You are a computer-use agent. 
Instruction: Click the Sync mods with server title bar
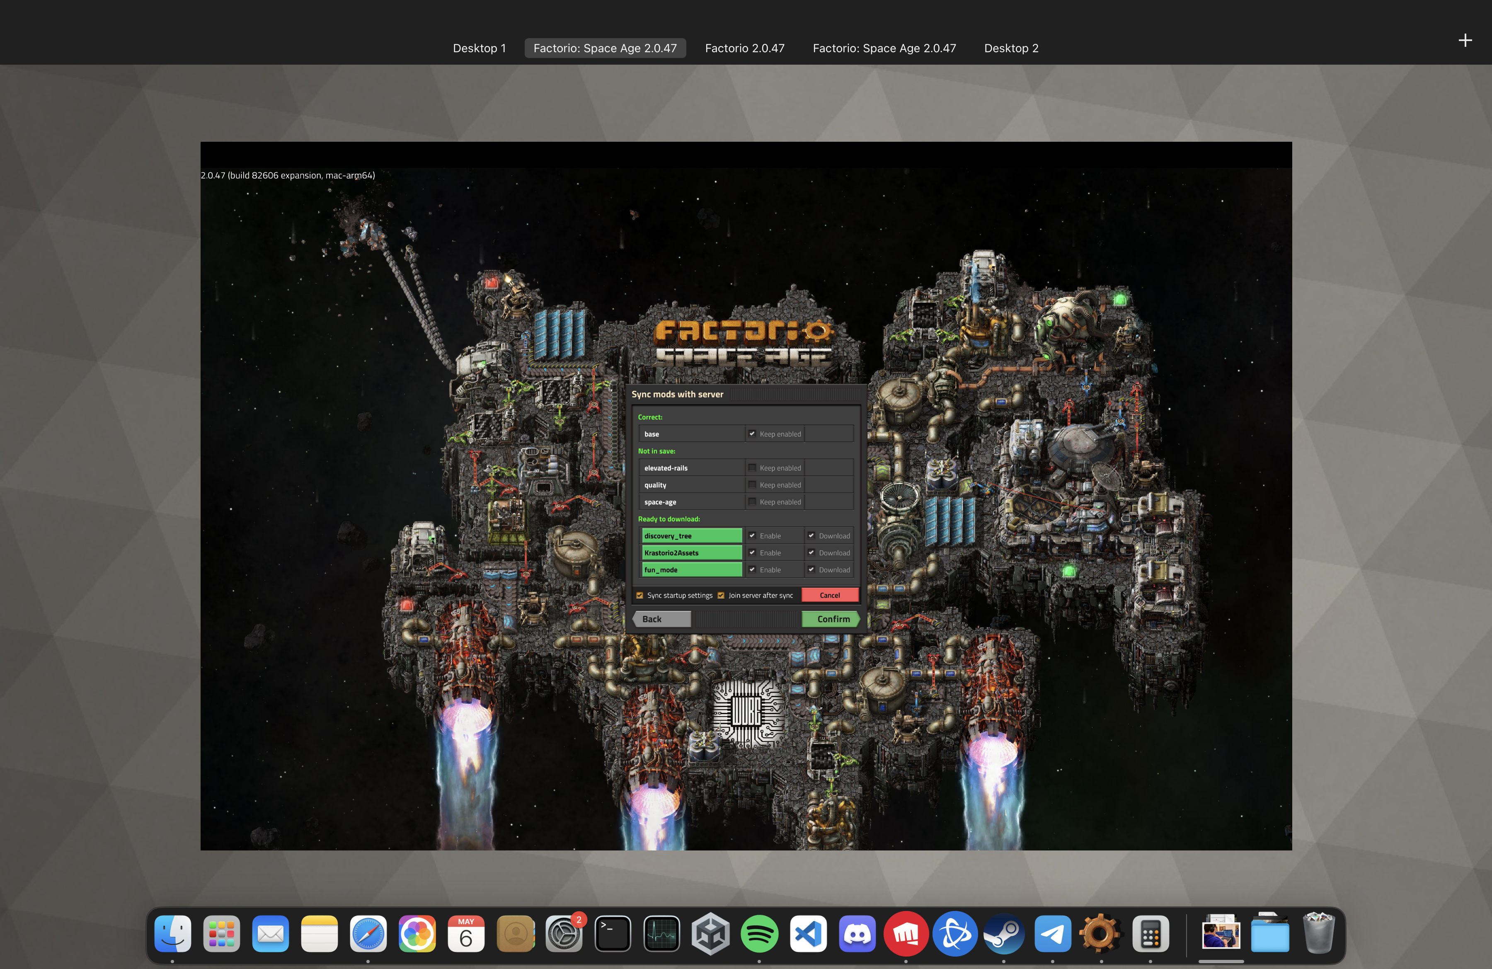pos(746,394)
